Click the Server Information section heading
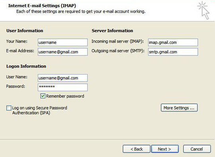The image size is (215, 157). (112, 31)
